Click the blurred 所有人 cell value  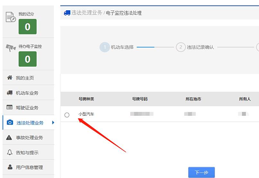click(244, 114)
